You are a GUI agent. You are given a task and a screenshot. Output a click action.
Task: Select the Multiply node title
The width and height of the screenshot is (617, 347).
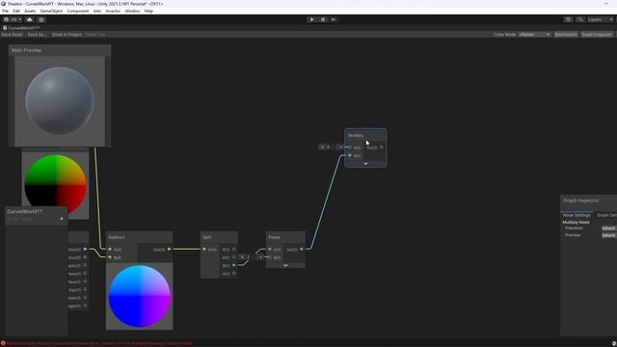point(356,135)
